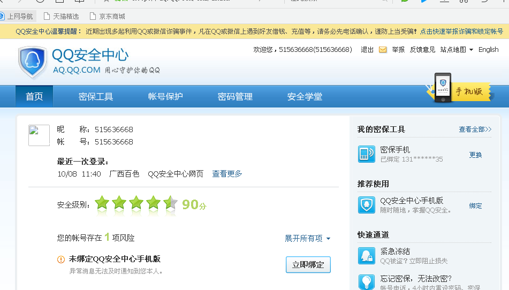Click 退出 to log out
The width and height of the screenshot is (509, 290).
[x=367, y=50]
